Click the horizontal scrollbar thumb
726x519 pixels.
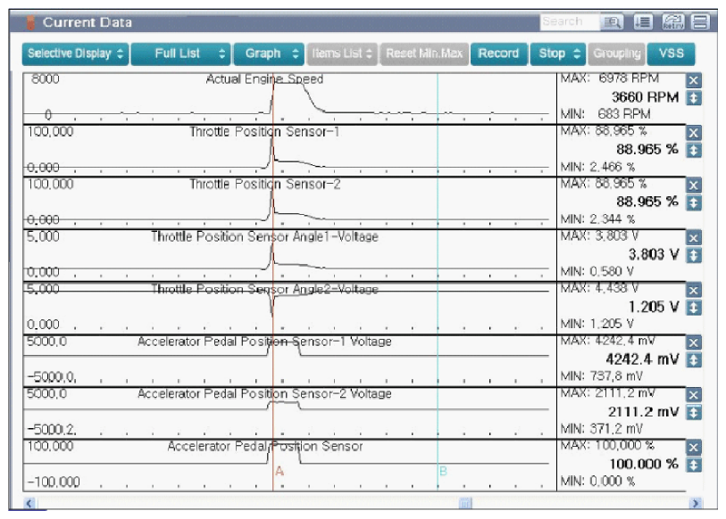[x=464, y=504]
